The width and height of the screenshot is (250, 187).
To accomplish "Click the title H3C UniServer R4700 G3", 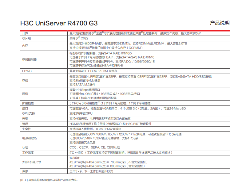I will (x=59, y=23).
